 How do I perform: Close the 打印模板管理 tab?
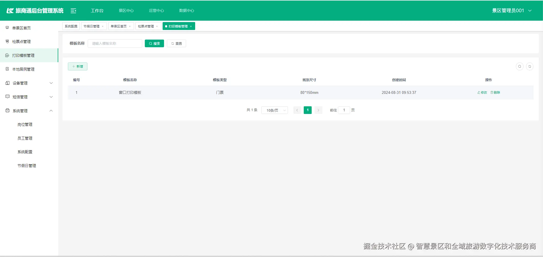tap(191, 26)
